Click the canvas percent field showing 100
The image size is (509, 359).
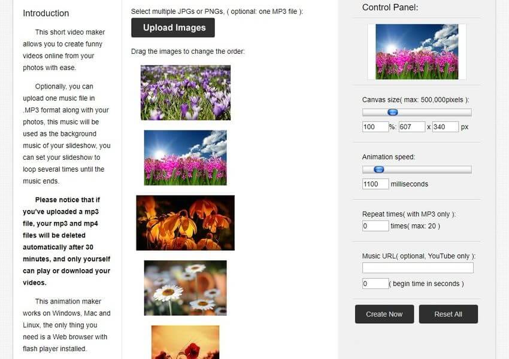pos(375,127)
